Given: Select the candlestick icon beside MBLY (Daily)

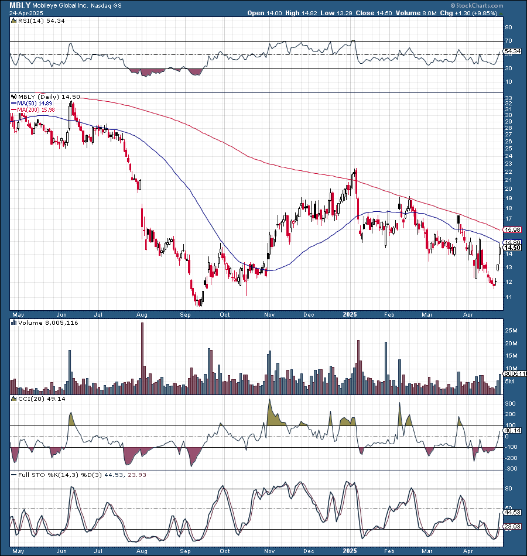Looking at the screenshot, I should [x=13, y=97].
